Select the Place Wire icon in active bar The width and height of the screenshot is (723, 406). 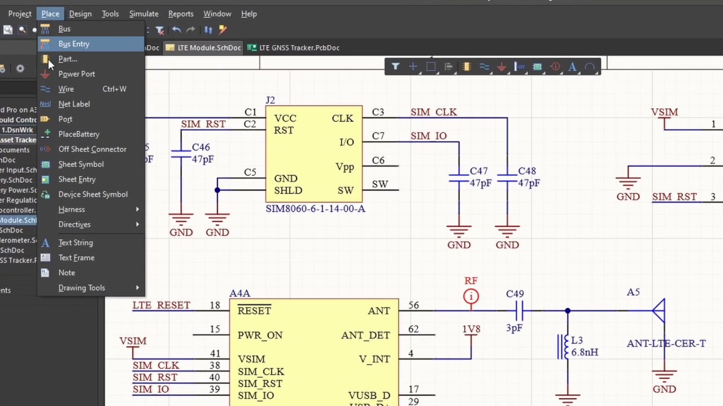tap(484, 67)
